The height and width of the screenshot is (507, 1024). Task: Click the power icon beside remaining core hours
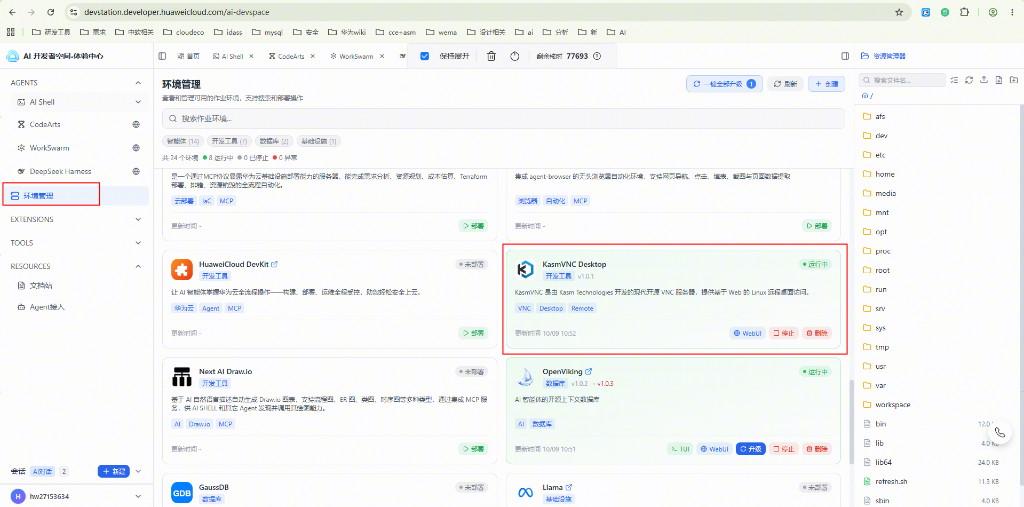[514, 56]
